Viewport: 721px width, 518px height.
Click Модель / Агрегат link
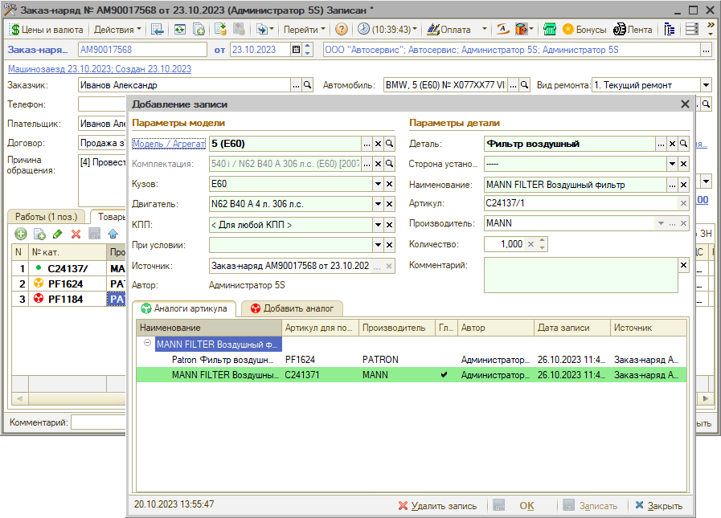pos(169,144)
